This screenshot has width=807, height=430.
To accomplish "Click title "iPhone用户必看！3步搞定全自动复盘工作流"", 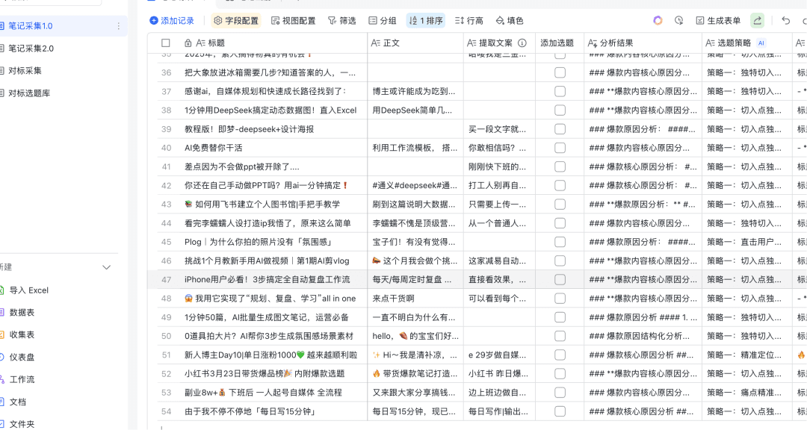I will pyautogui.click(x=267, y=279).
